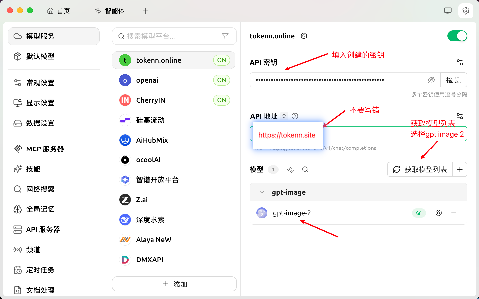The image size is (479, 299).
Task: Focus the 搜索模型平台 search field
Action: (x=174, y=36)
